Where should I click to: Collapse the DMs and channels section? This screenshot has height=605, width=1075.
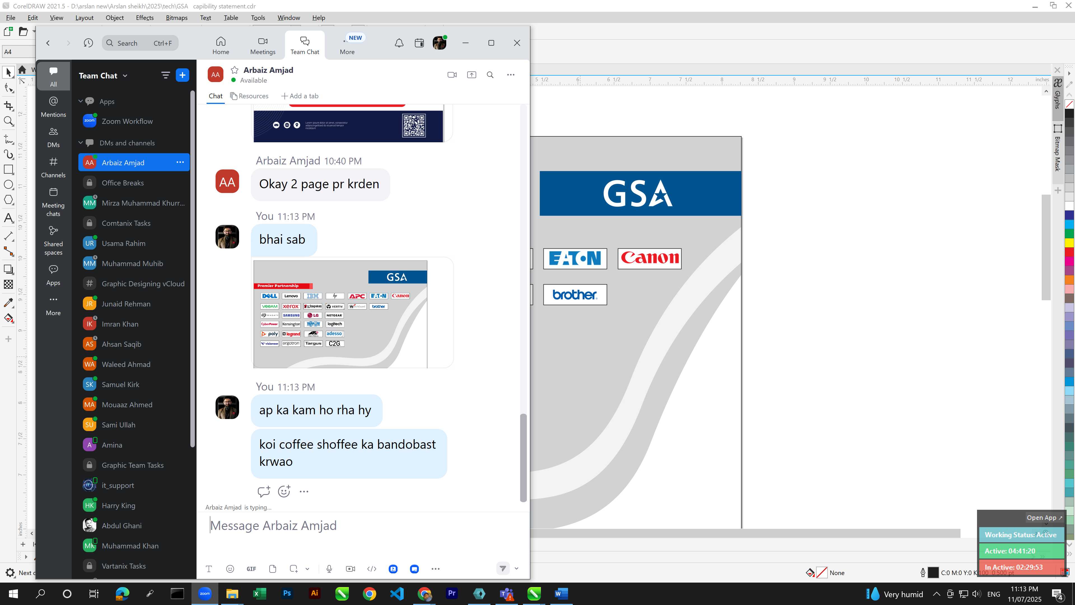click(x=81, y=142)
